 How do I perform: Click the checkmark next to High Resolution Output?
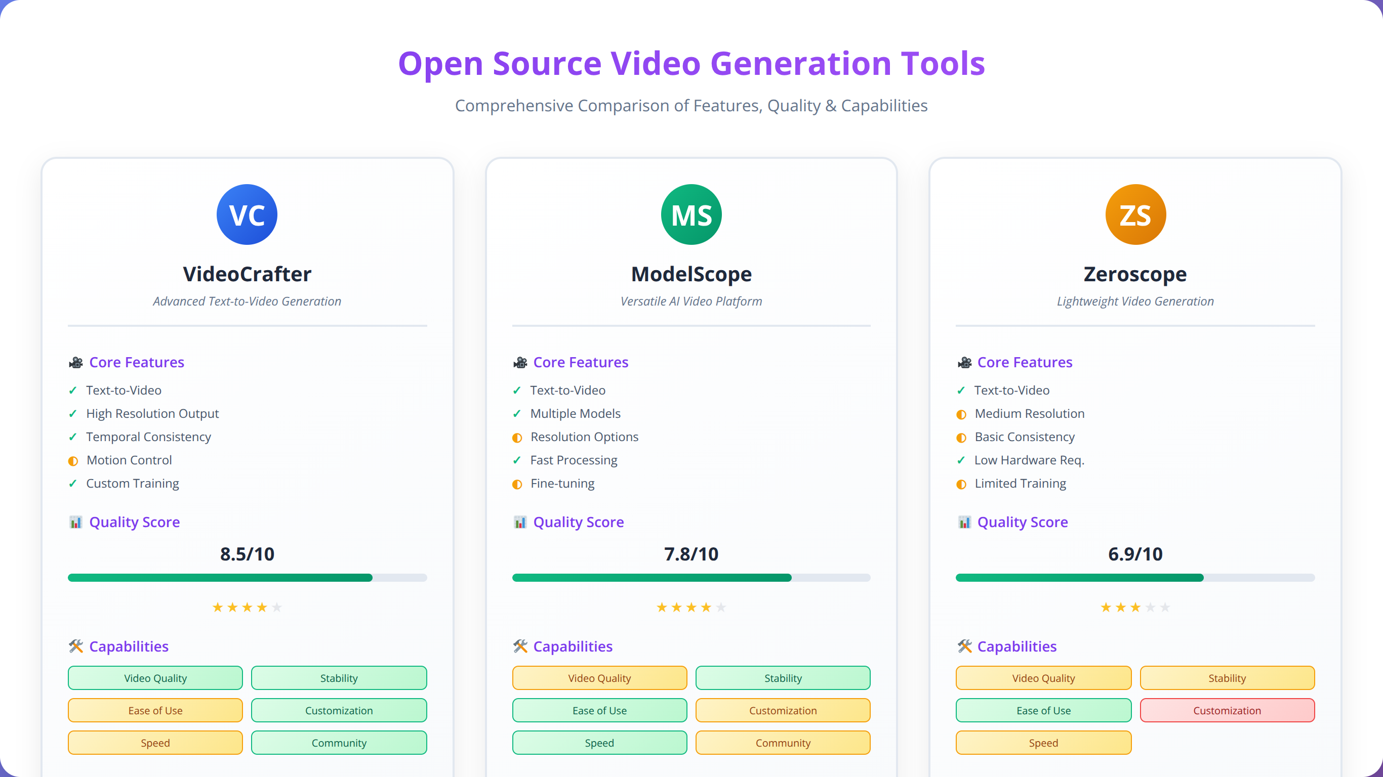73,414
